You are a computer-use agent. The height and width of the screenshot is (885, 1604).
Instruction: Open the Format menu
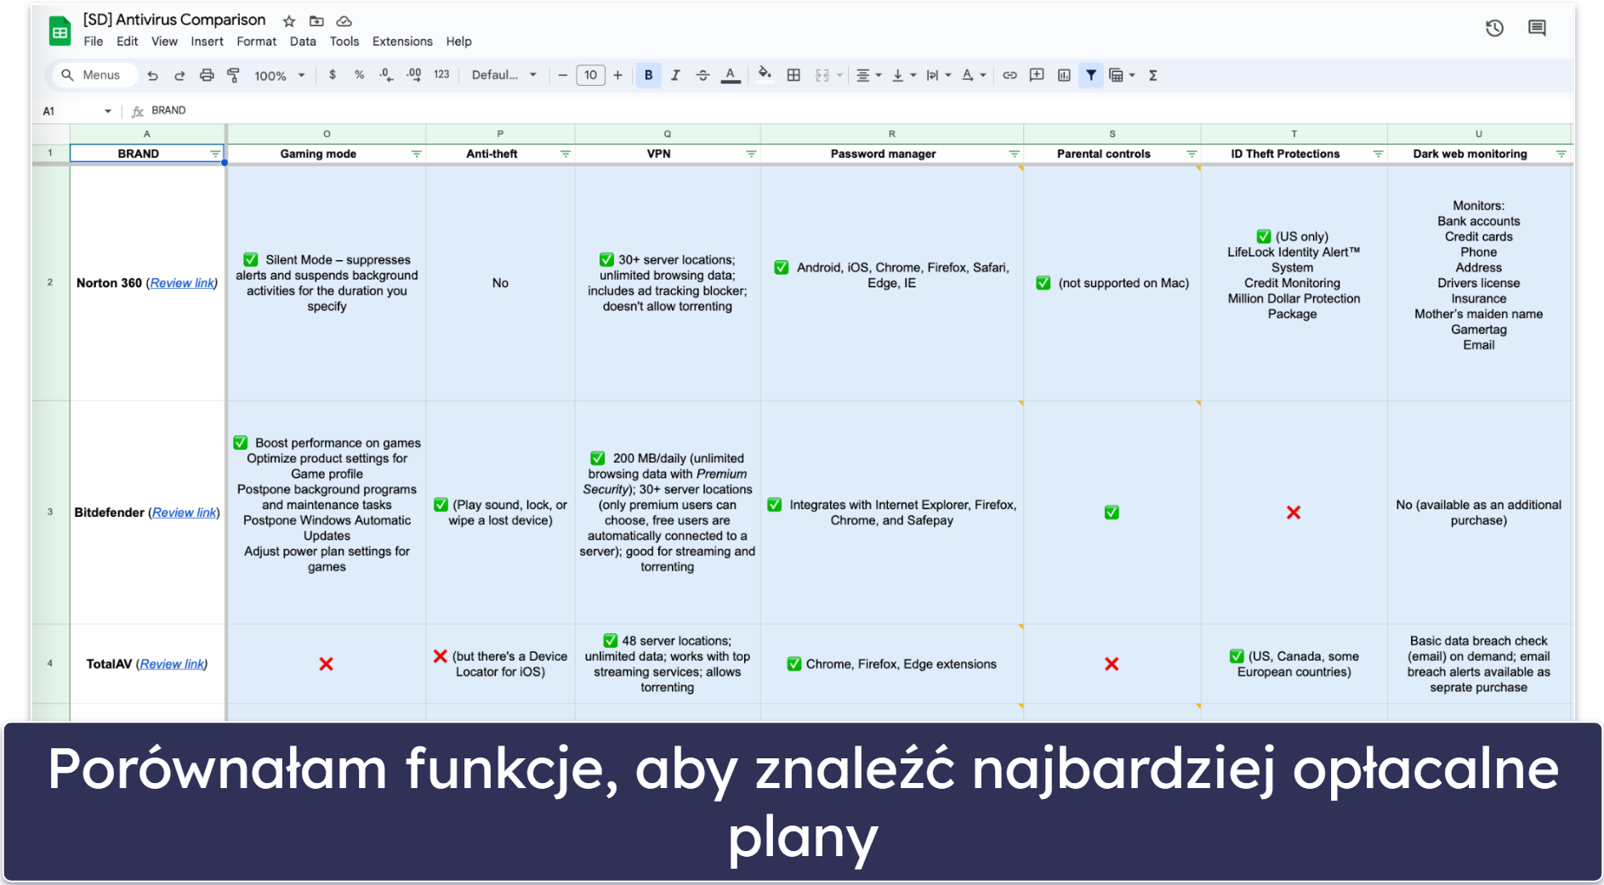(x=256, y=42)
